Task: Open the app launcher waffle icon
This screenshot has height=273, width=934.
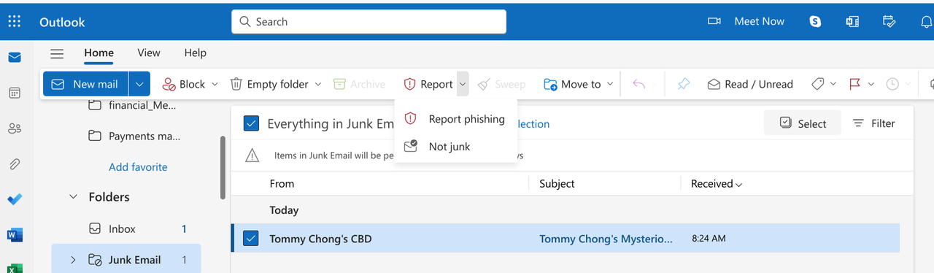Action: (15, 22)
